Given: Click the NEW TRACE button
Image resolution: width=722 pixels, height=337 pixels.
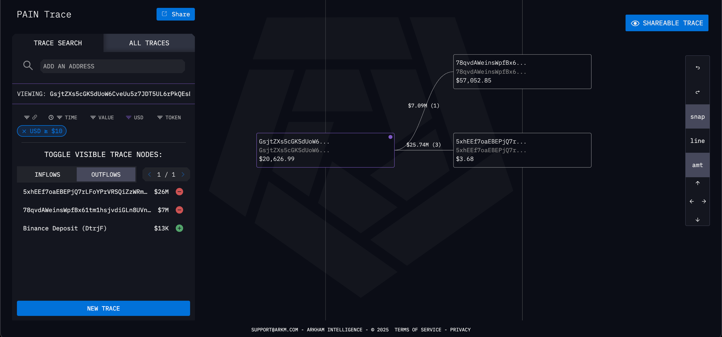Looking at the screenshot, I should pyautogui.click(x=103, y=308).
